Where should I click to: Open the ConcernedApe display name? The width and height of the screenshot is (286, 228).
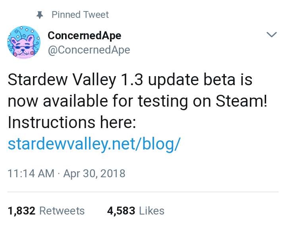coord(84,35)
